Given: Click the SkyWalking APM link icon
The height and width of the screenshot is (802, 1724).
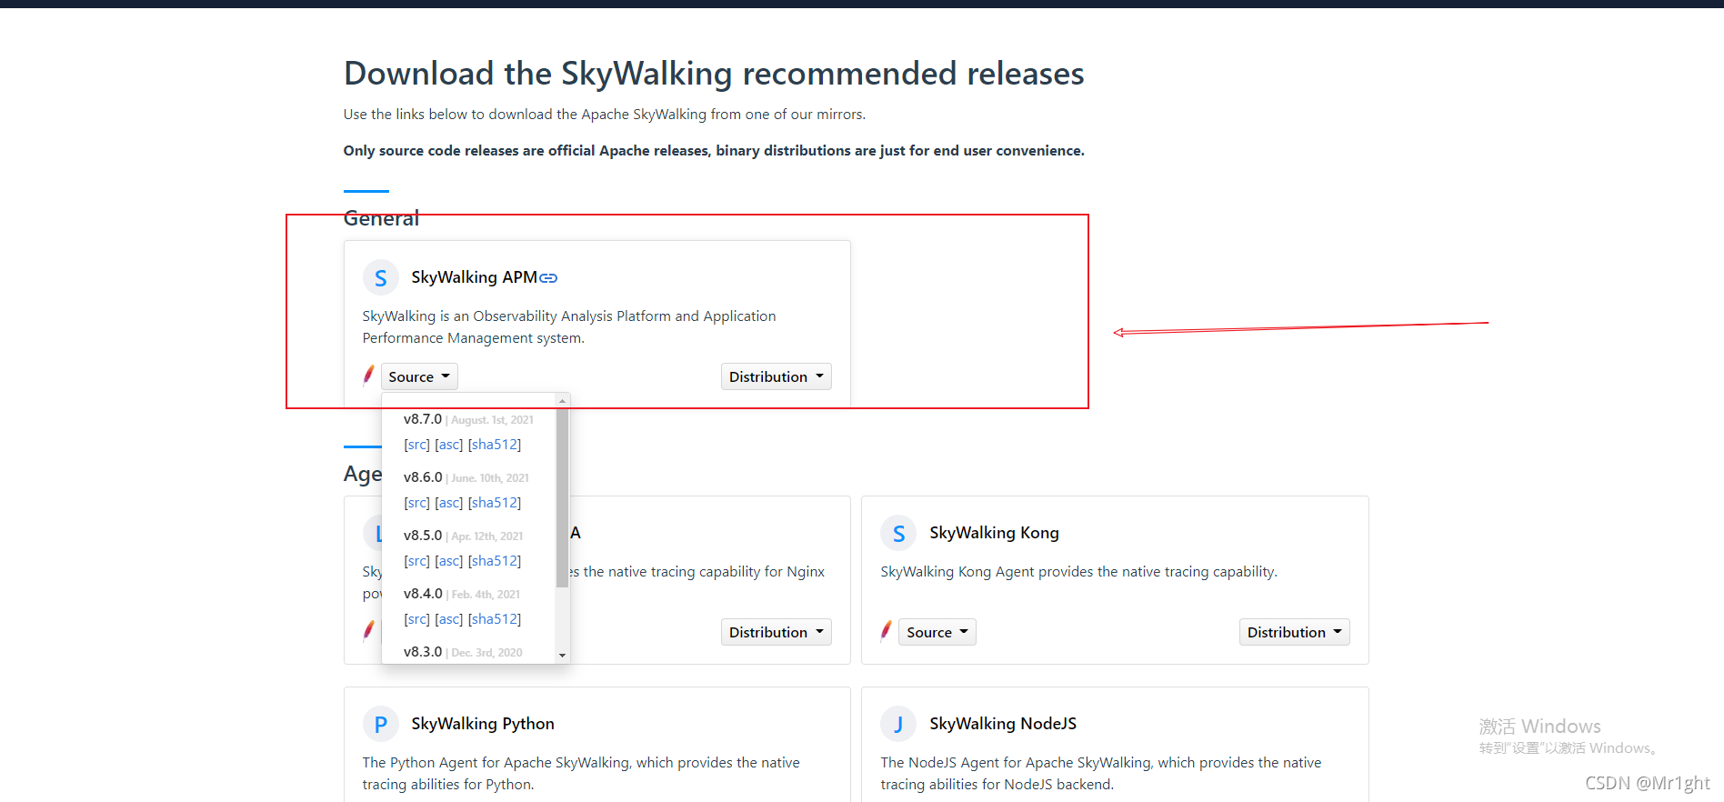Looking at the screenshot, I should (x=548, y=278).
